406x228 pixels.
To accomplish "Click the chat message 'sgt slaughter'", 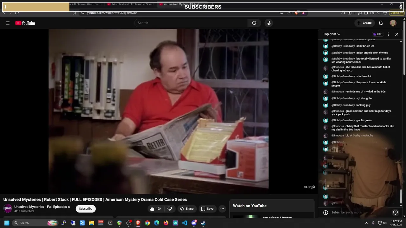I will click(364, 98).
